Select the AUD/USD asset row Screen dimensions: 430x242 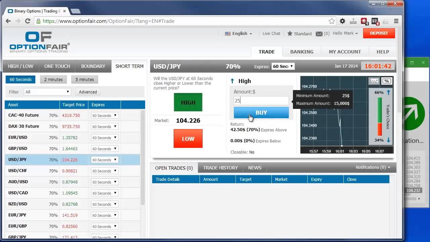click(72, 182)
